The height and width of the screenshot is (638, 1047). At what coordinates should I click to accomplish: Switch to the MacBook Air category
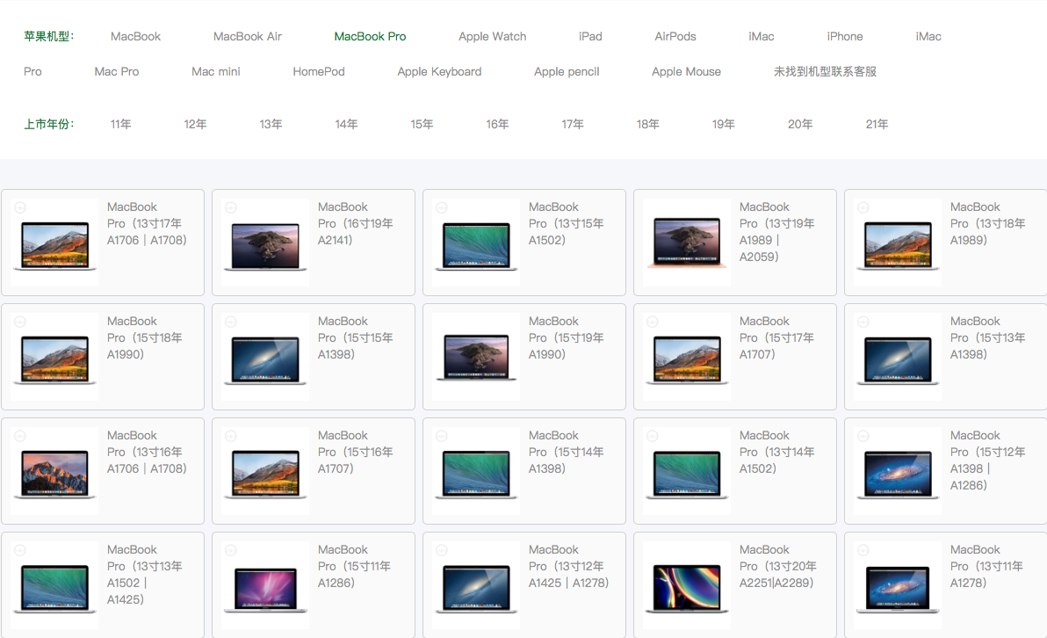click(x=247, y=37)
